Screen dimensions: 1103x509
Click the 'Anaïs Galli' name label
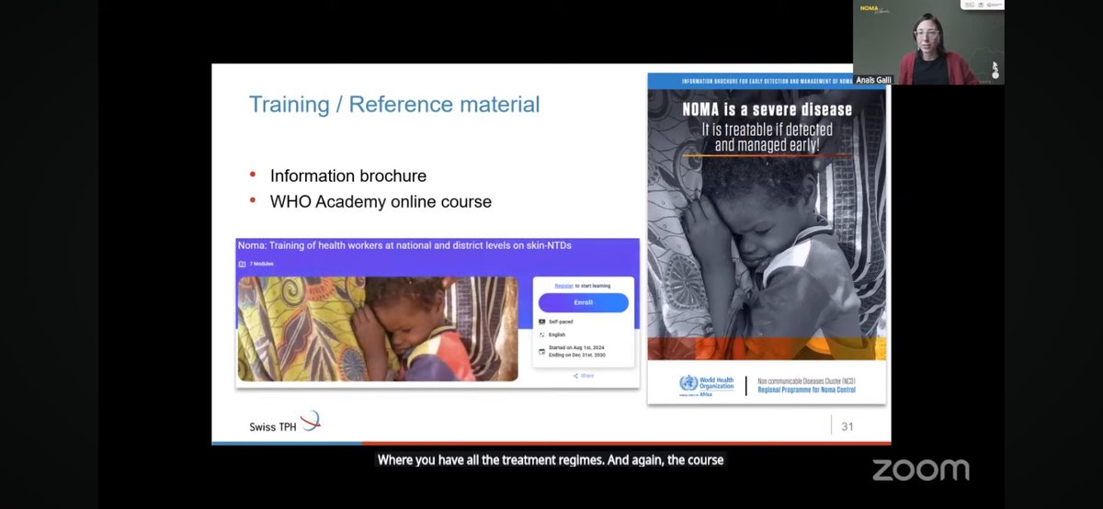(x=874, y=79)
